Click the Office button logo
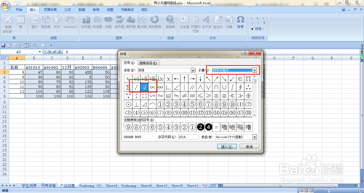364x193 pixels. (5, 6)
